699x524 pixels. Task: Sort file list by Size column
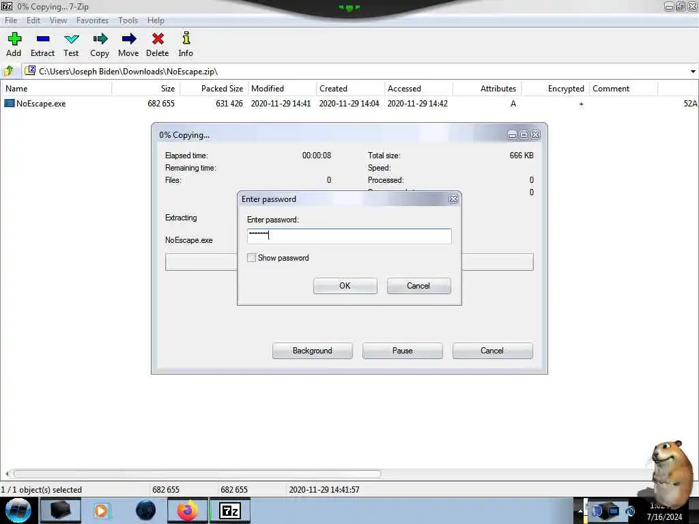click(146, 89)
